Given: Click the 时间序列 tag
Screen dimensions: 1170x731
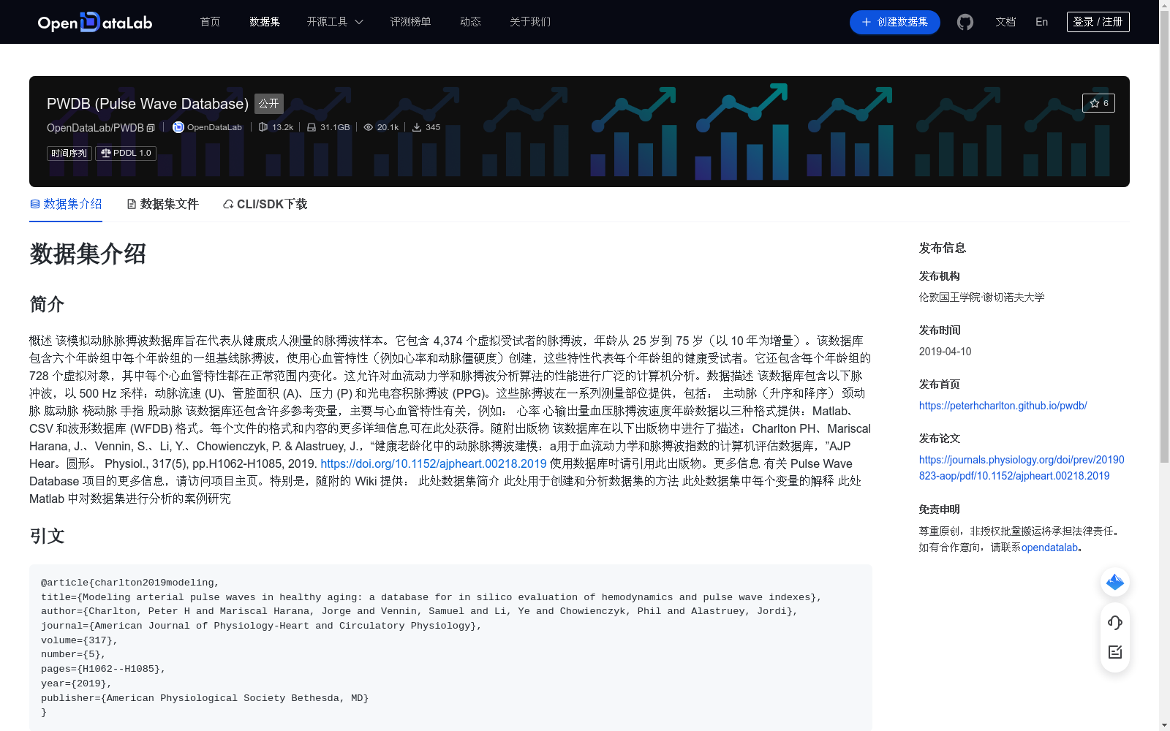Looking at the screenshot, I should (x=69, y=154).
